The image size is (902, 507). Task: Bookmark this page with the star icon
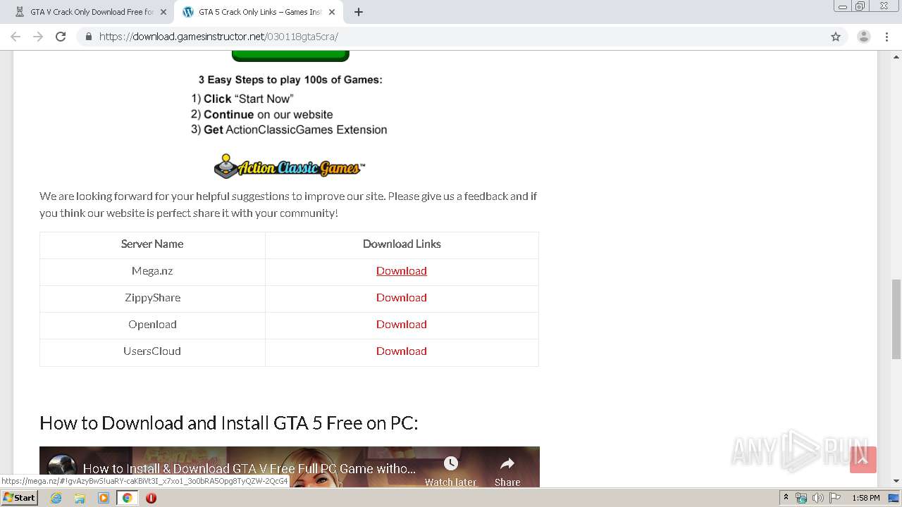coord(836,37)
